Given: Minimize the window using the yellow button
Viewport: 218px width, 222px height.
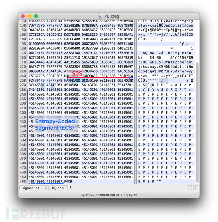Looking at the screenshot, I should click(29, 16).
